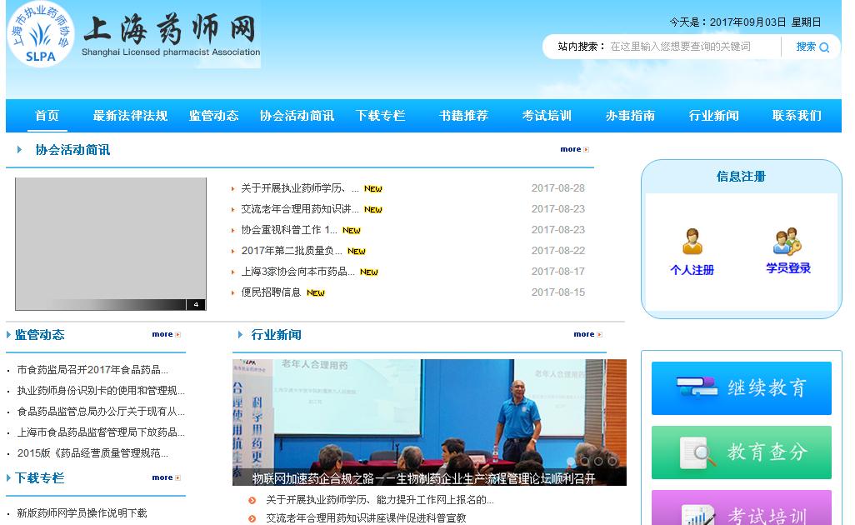Open the 教育查分 banner

[x=741, y=452]
